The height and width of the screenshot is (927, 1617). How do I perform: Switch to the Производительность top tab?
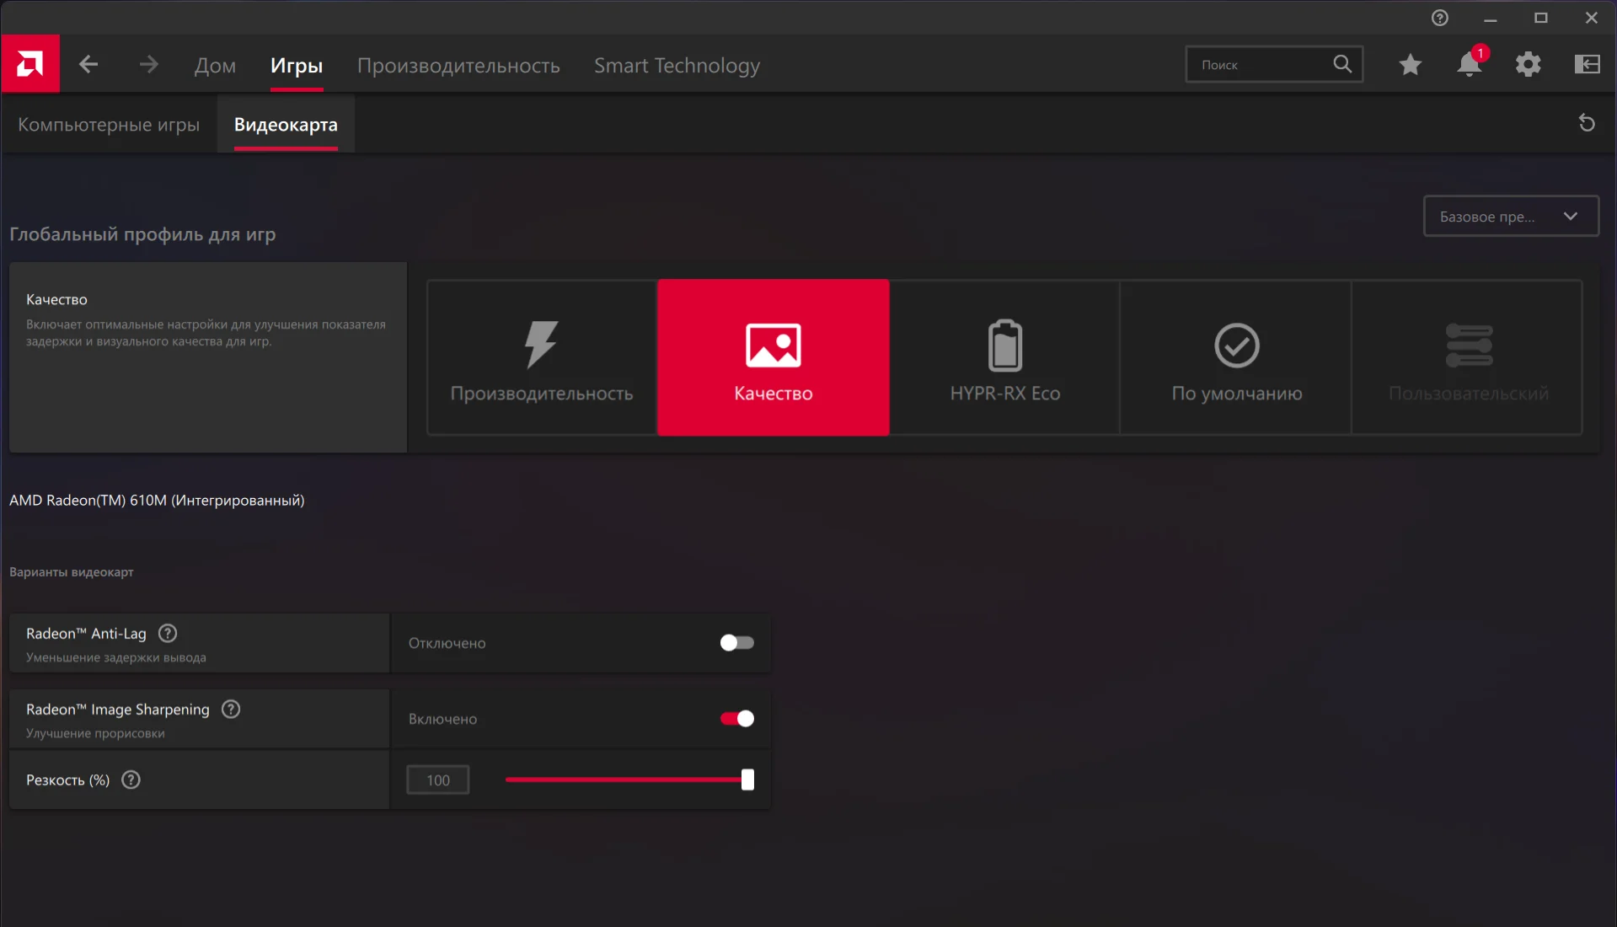tap(458, 66)
